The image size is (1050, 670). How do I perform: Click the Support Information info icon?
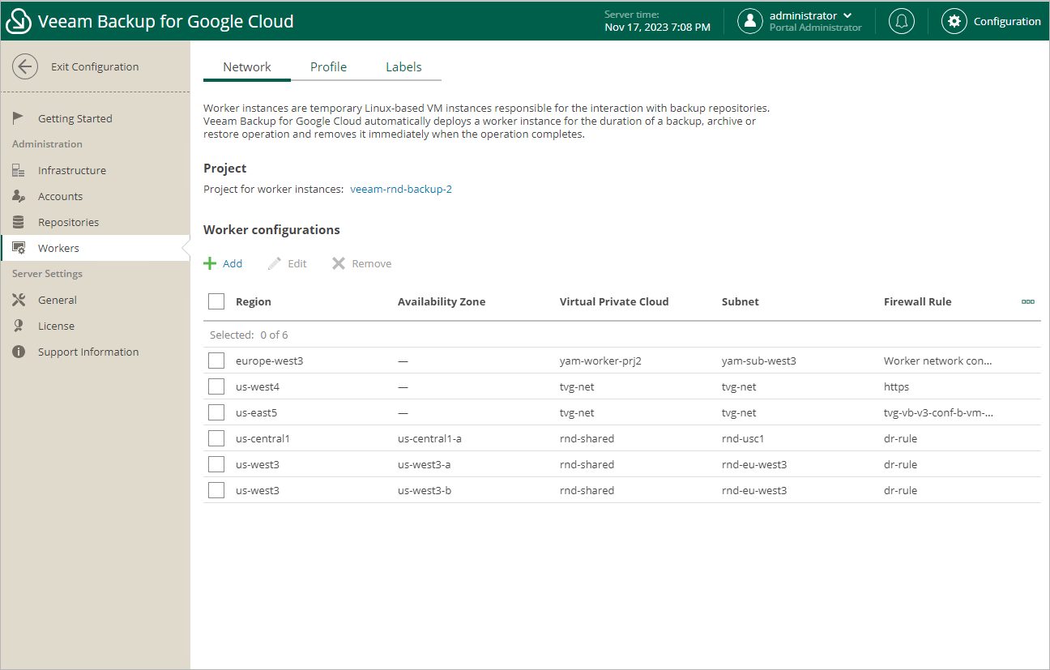pyautogui.click(x=19, y=352)
